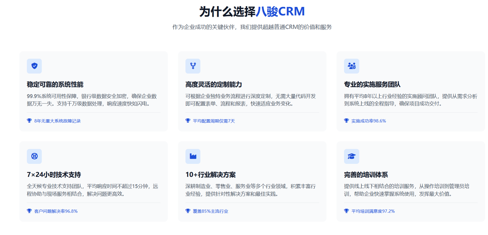Click trophy icon beside 客户问题解决率96.8%
The image size is (488, 235).
(x=29, y=211)
